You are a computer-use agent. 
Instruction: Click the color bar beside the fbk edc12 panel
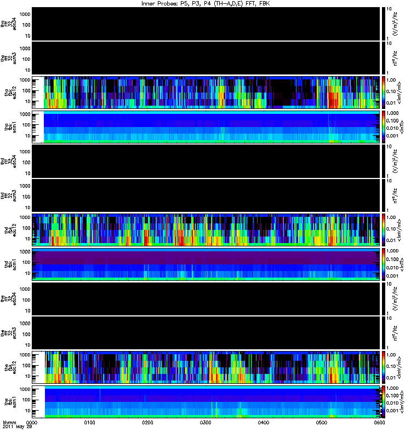(383, 367)
